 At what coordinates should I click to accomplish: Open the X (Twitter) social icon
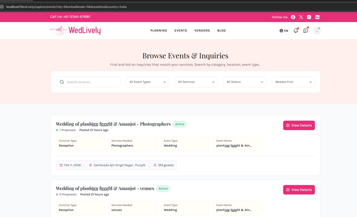[x=301, y=17]
